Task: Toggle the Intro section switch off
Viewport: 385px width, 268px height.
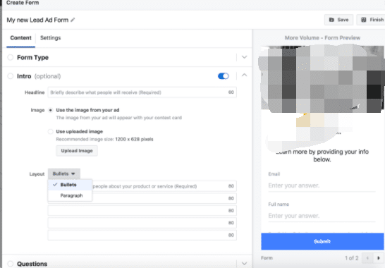Action: [x=224, y=76]
